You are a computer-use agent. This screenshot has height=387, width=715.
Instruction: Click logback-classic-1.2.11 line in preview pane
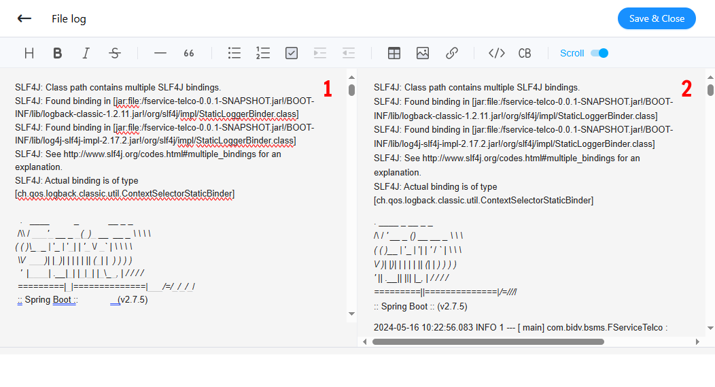(x=515, y=116)
